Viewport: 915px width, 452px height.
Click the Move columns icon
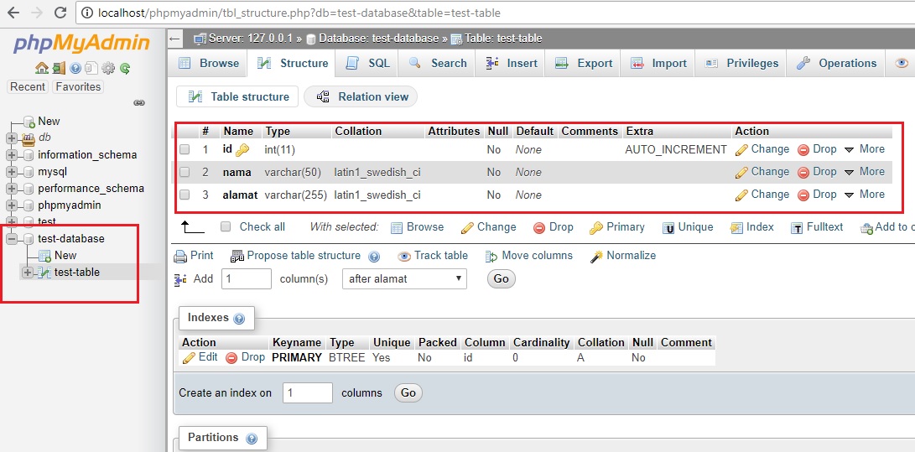click(x=491, y=256)
